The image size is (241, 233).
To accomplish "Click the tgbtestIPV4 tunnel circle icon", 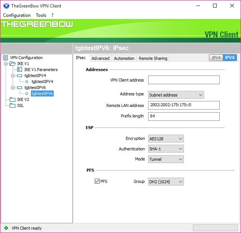I will click(x=26, y=82).
